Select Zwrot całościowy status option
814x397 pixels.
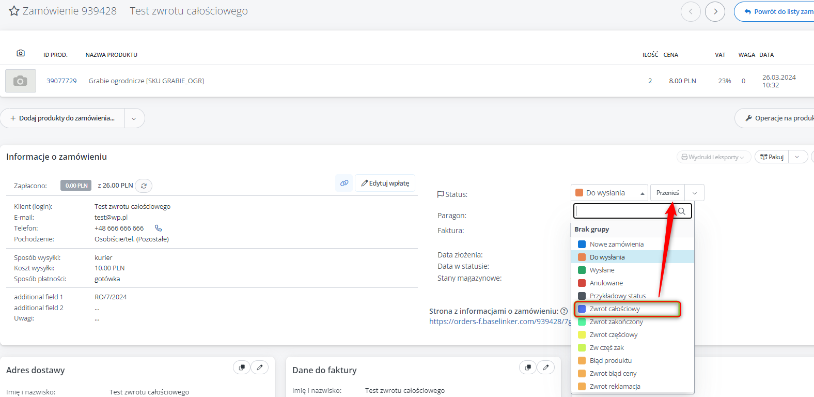click(x=615, y=309)
